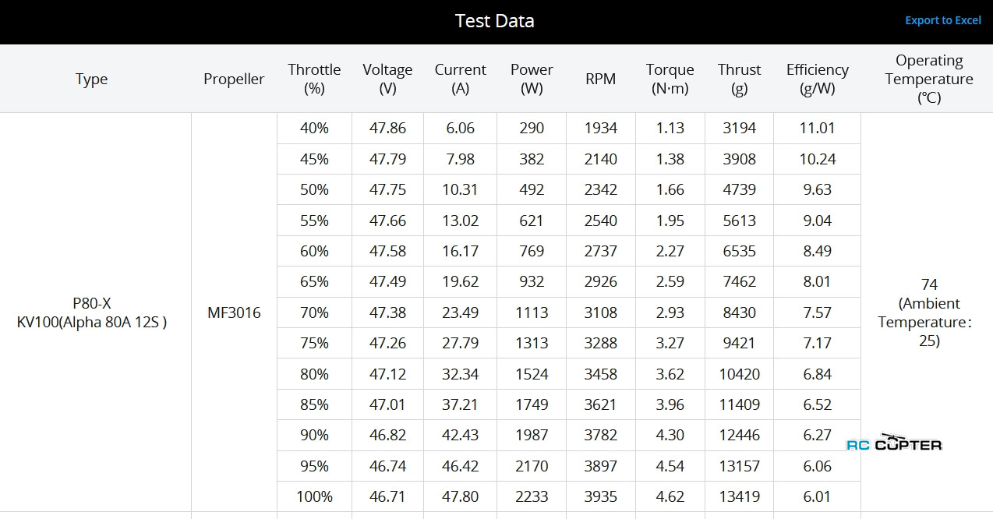The height and width of the screenshot is (519, 993).
Task: Select the Propeller column header
Action: (x=234, y=79)
